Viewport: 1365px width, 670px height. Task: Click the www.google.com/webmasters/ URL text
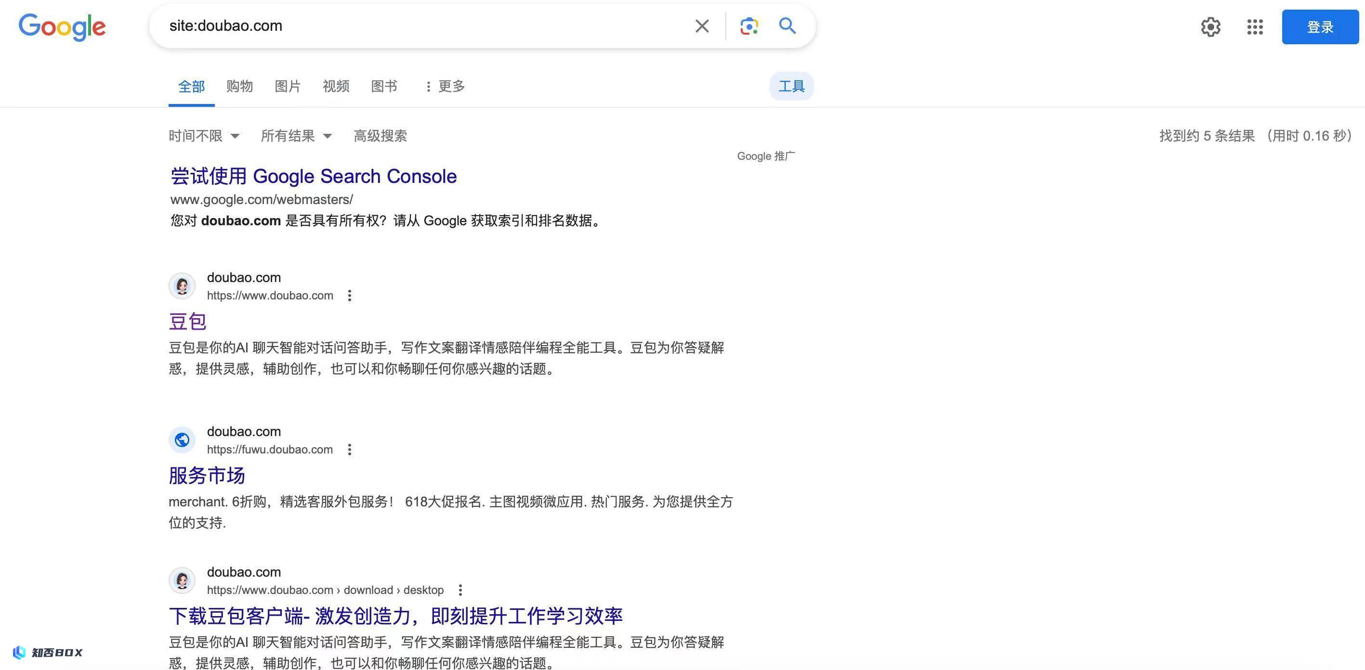261,200
